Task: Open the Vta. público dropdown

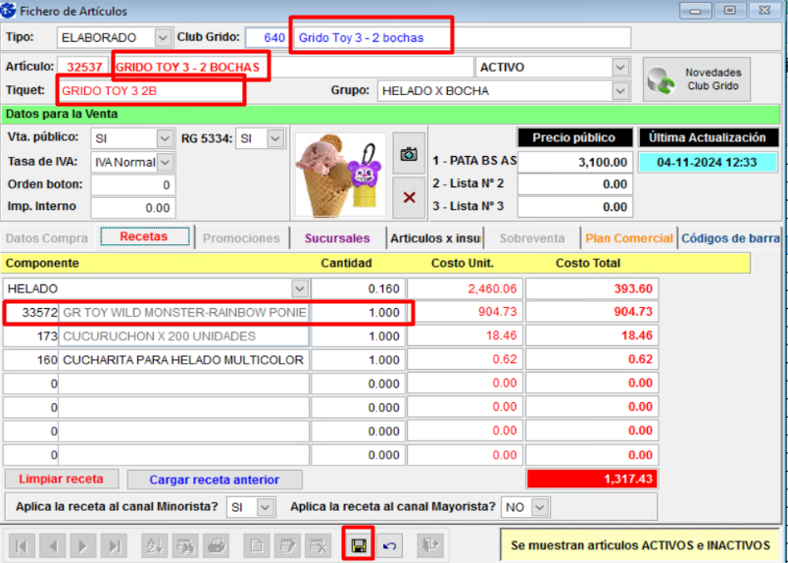Action: pos(165,138)
